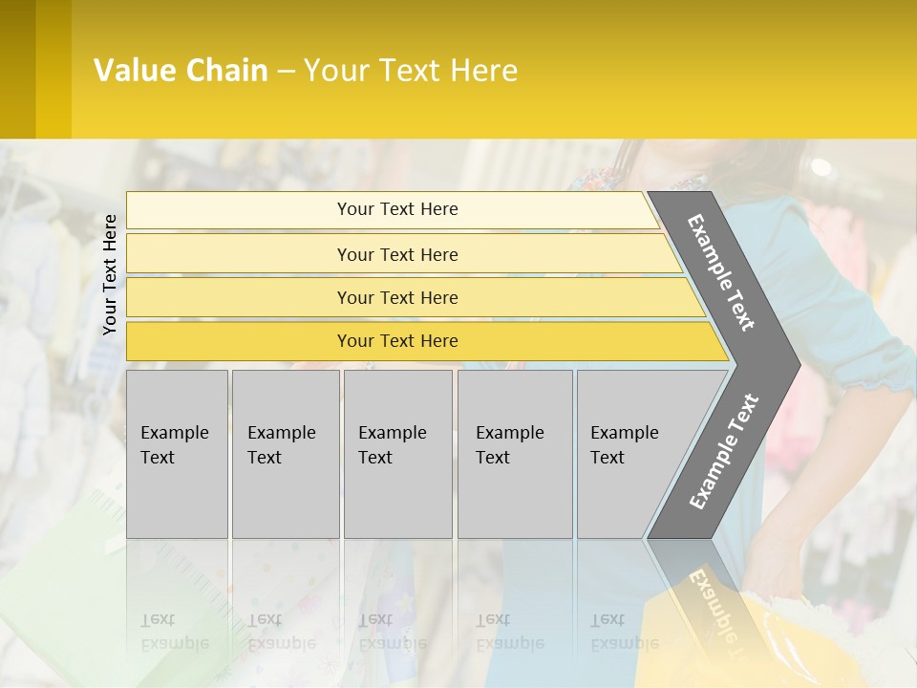Select the darkest yellow 'Your Text Here' bar
917x688 pixels.
tap(396, 341)
